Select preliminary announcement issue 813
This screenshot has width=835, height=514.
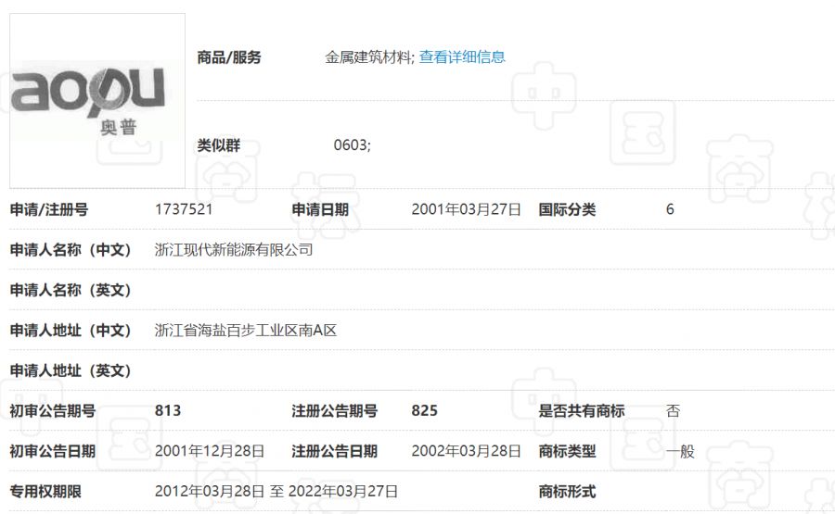[x=168, y=411]
